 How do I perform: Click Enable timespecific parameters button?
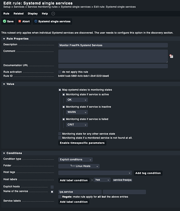[x=82, y=143]
